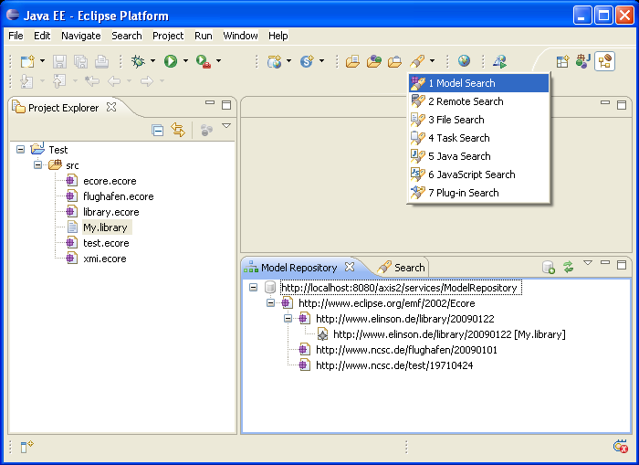639x465 pixels.
Task: Open the dropdown next to the Servlet icon
Action: pyautogui.click(x=321, y=61)
